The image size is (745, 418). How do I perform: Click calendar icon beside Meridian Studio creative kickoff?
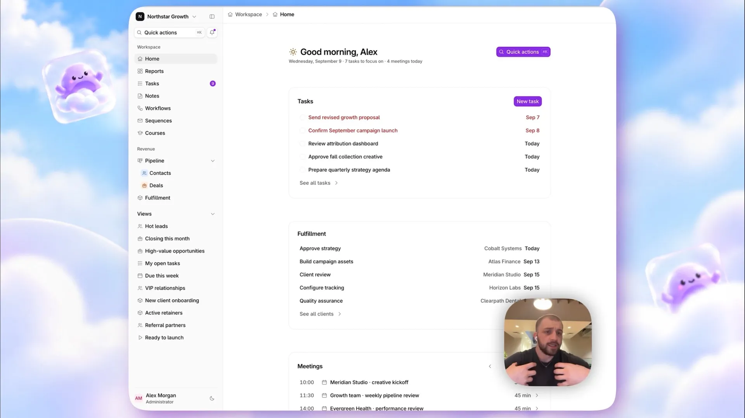point(324,382)
